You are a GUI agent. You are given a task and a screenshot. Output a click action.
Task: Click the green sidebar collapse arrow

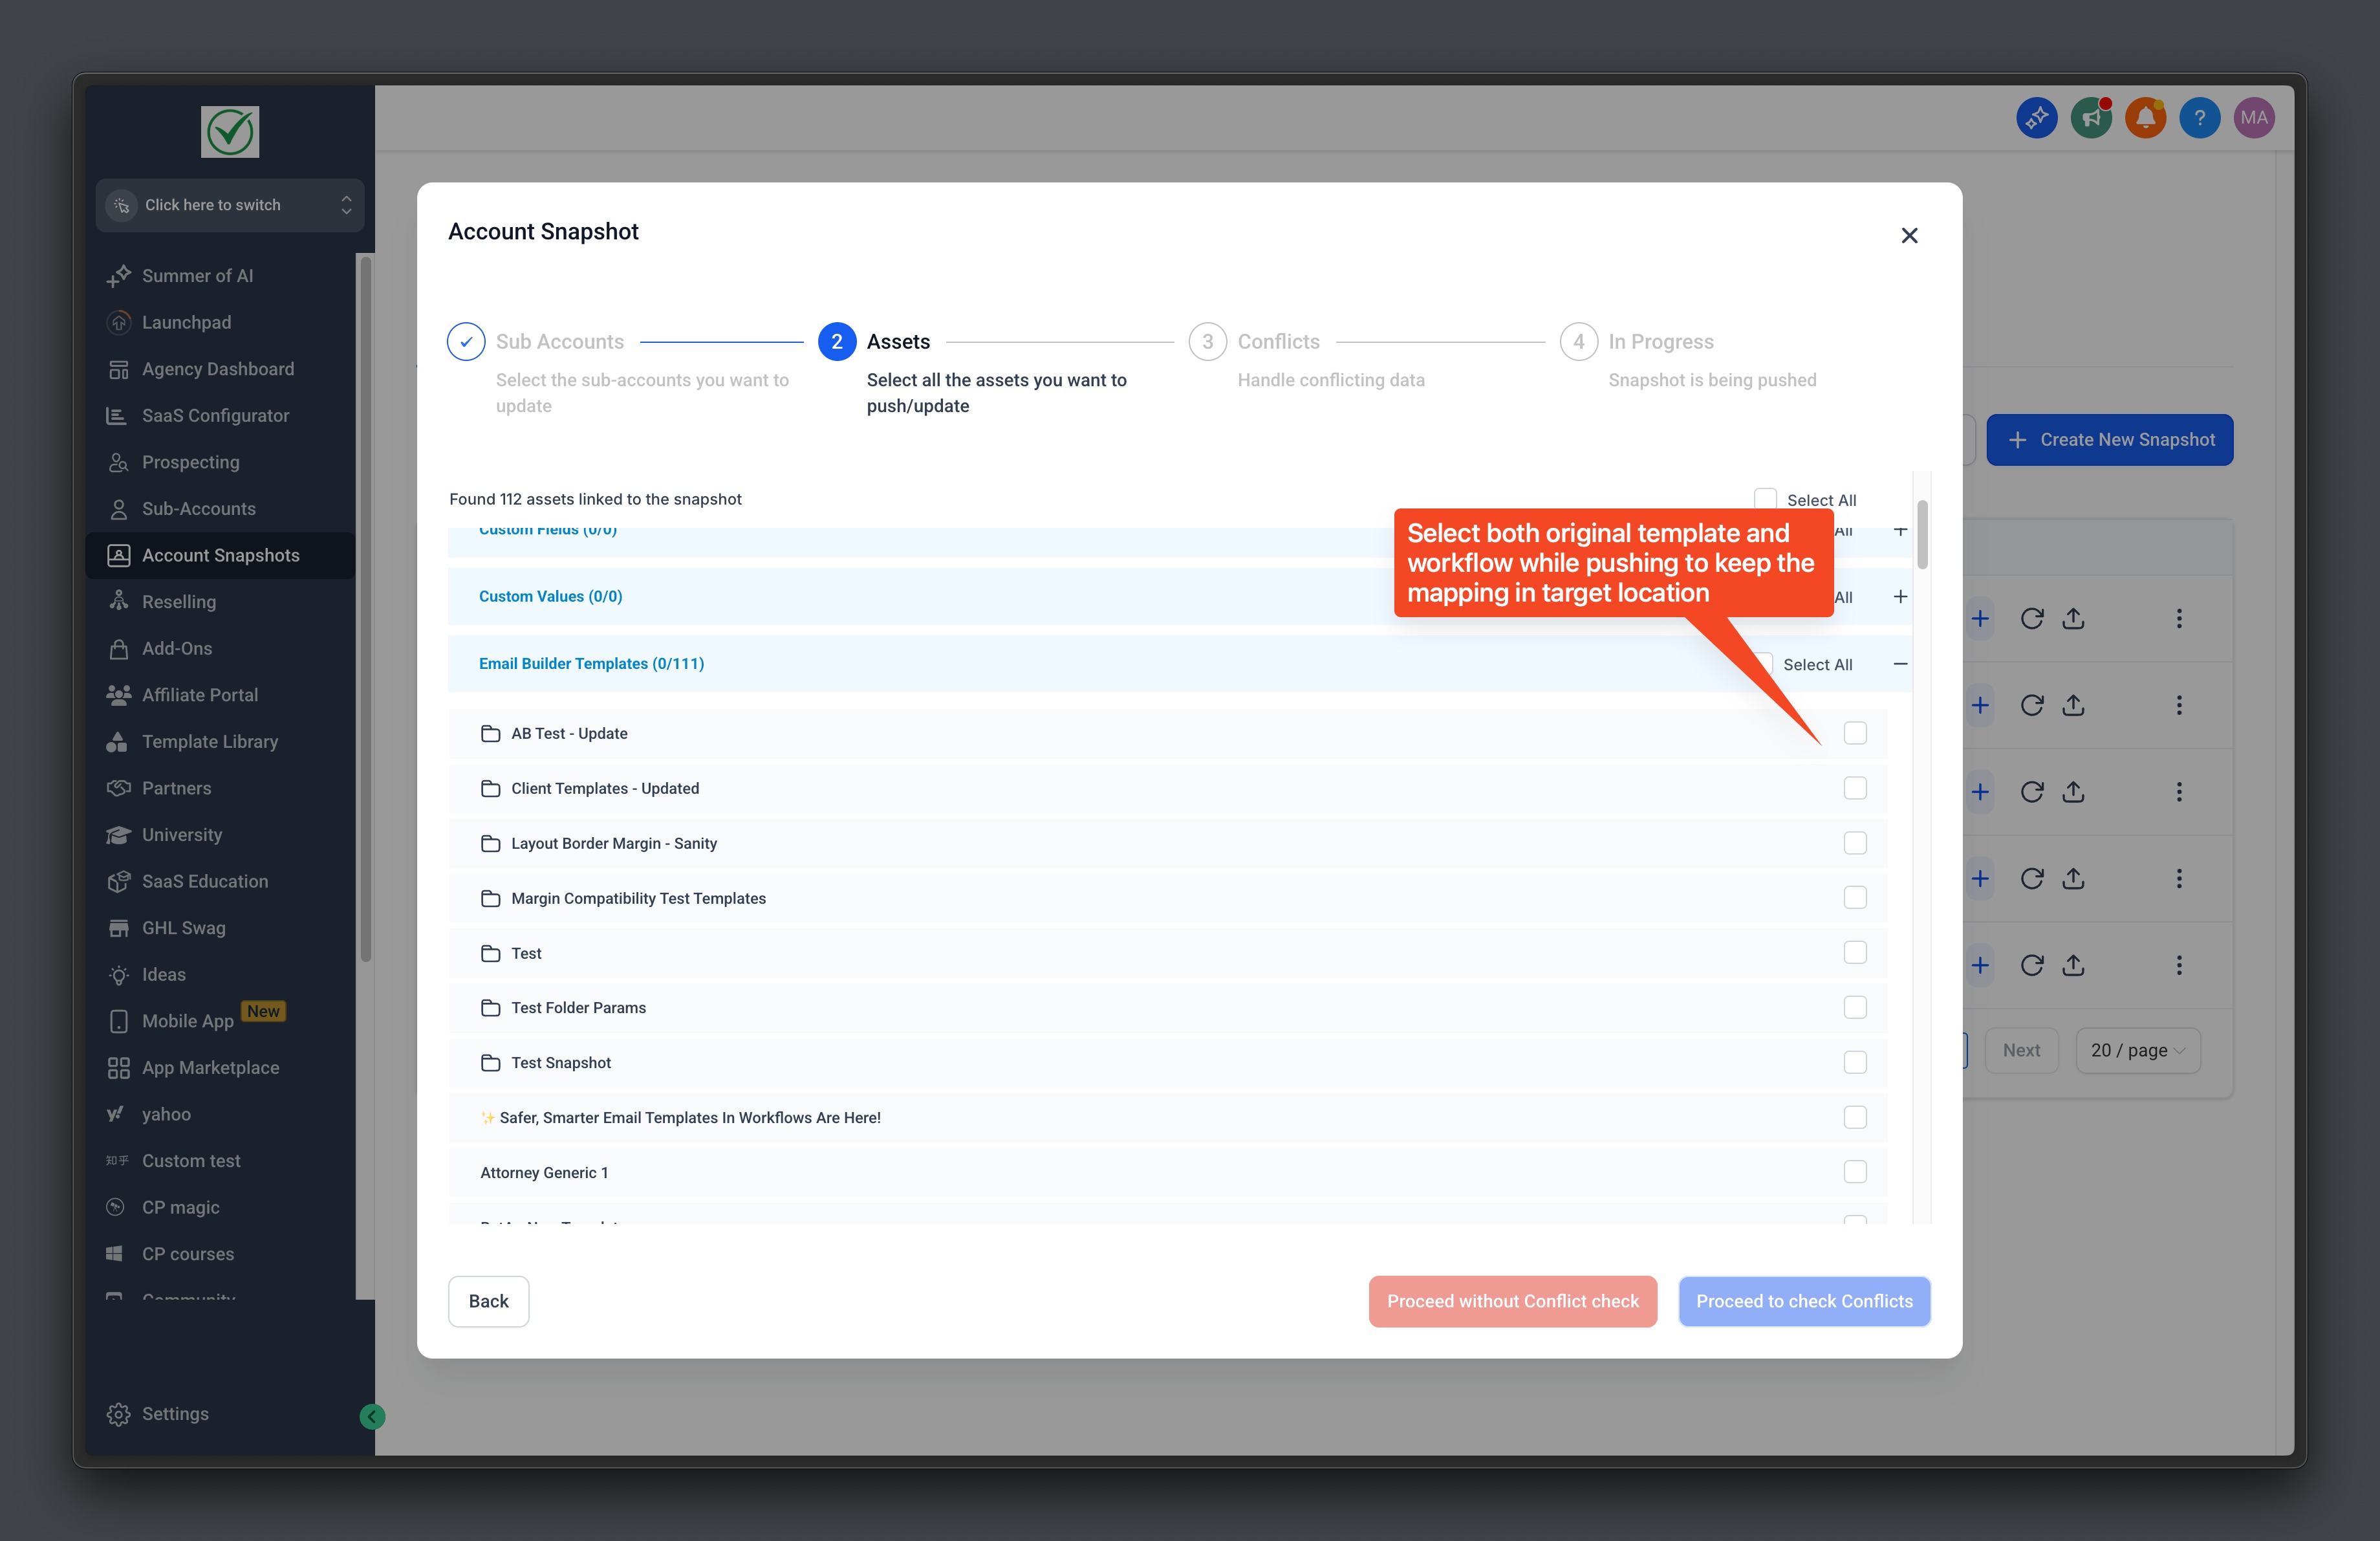(372, 1416)
